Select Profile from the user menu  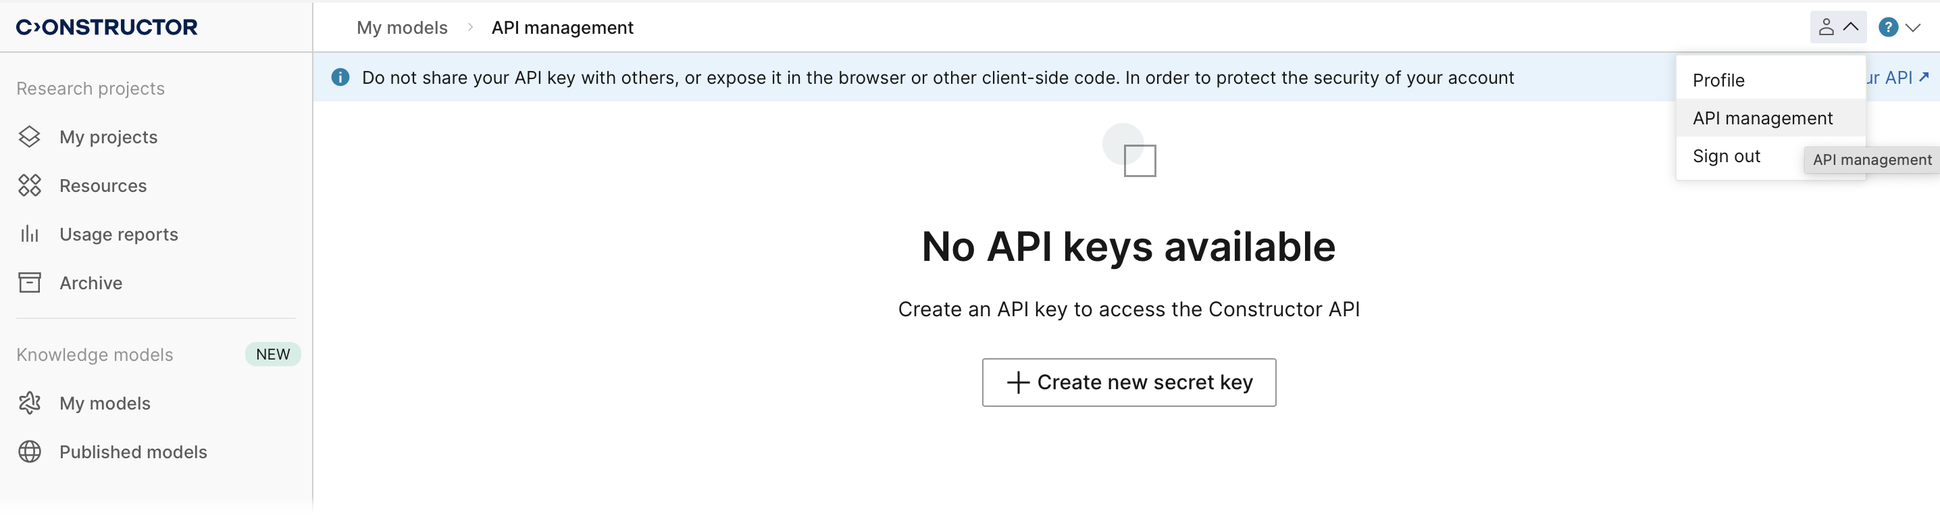(x=1718, y=80)
